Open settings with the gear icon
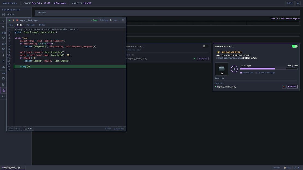The image size is (303, 170). coord(298,3)
